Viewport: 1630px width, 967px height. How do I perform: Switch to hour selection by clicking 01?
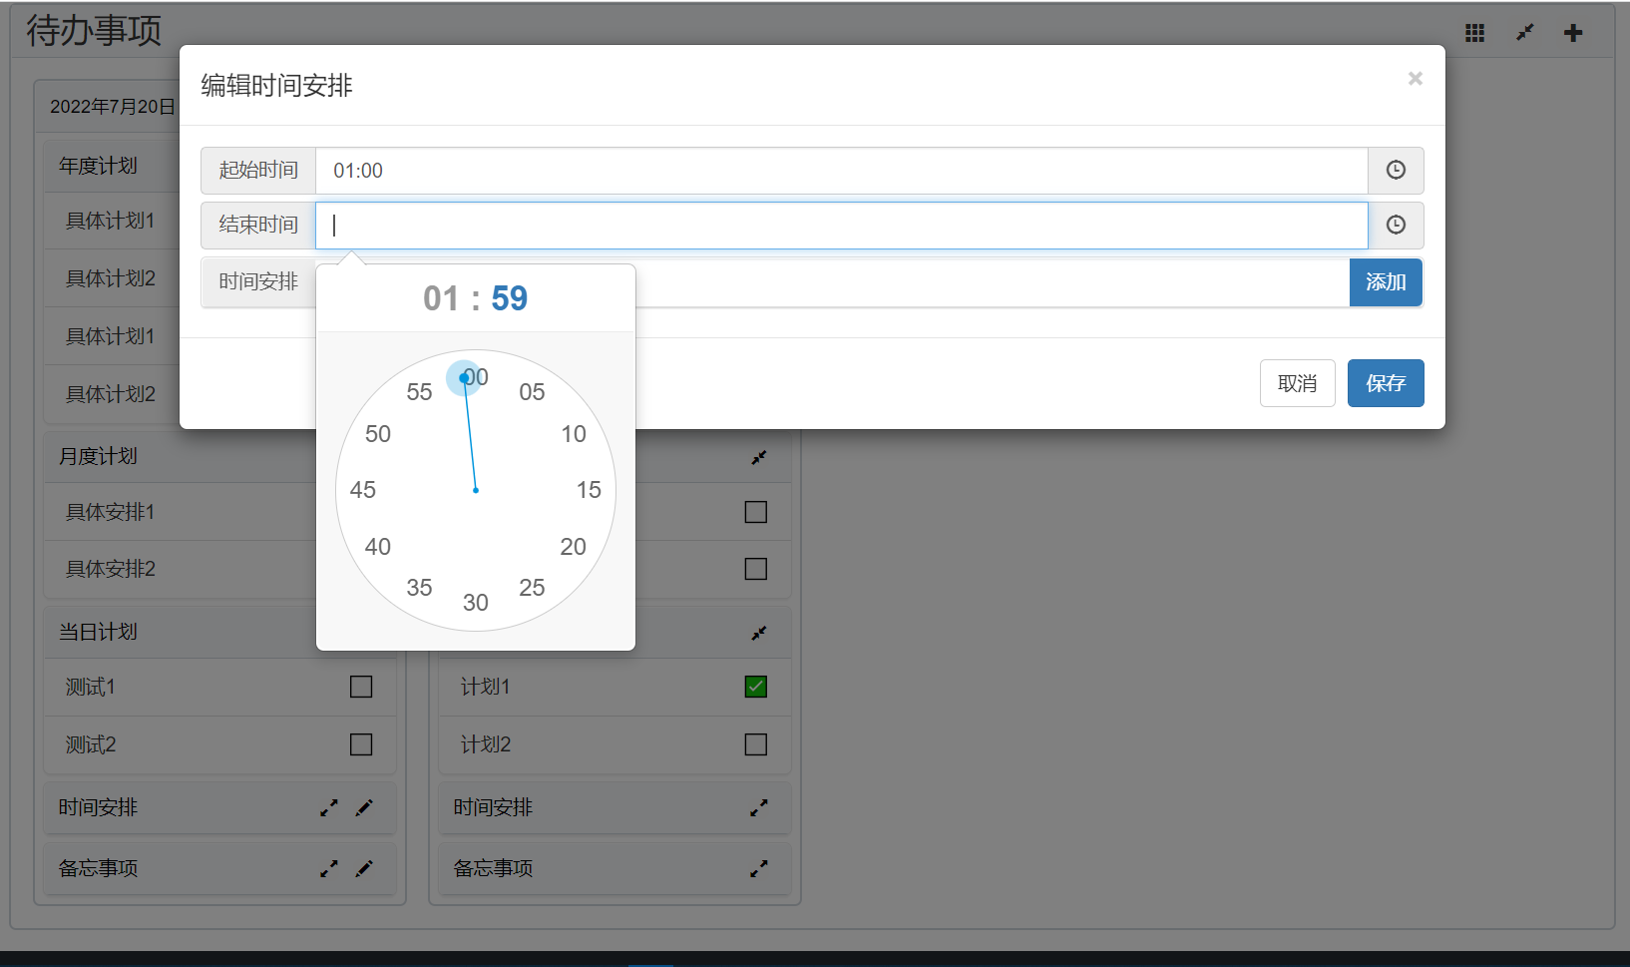tap(441, 298)
